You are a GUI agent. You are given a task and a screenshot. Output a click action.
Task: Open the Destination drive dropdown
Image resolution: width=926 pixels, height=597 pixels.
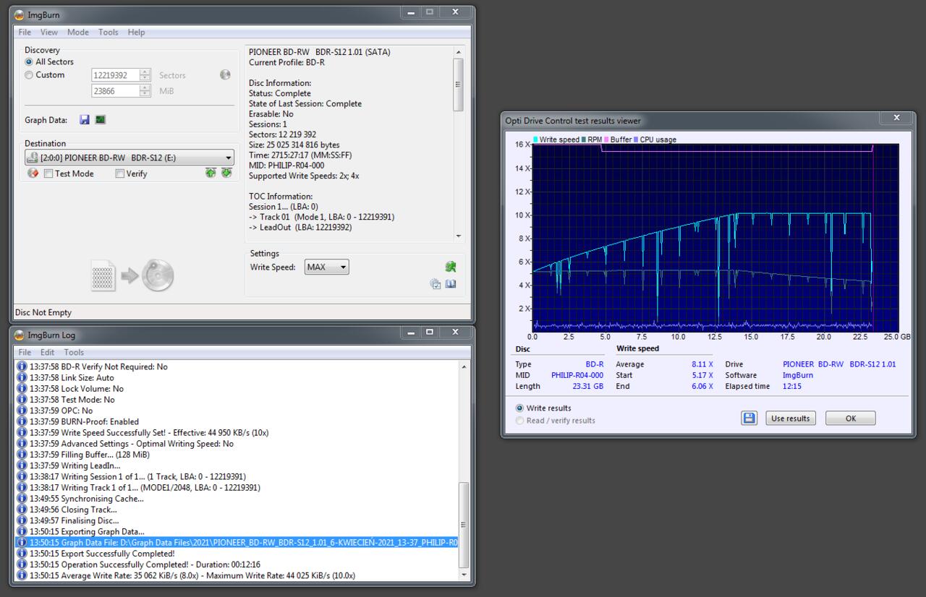click(x=129, y=158)
